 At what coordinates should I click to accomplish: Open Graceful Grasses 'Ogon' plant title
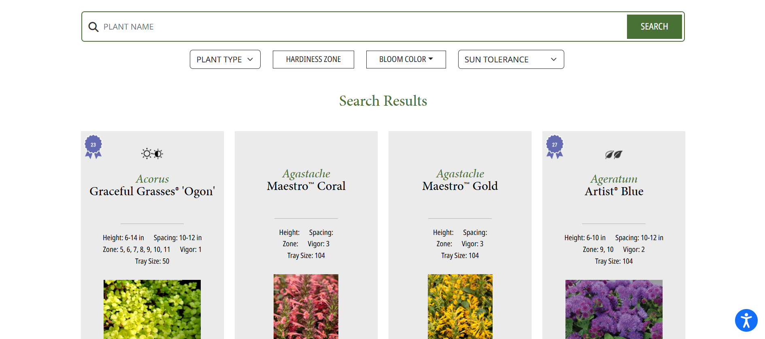click(152, 191)
